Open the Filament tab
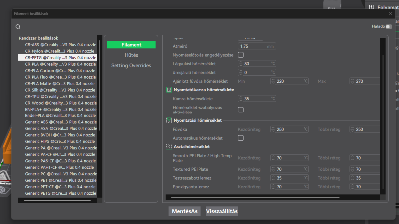The width and height of the screenshot is (399, 224). pos(131,45)
